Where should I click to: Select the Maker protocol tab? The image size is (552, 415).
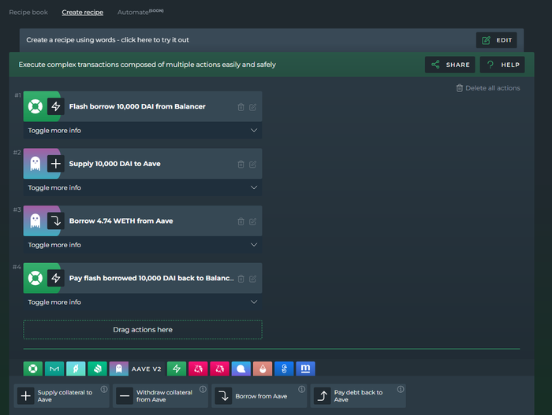coord(54,369)
